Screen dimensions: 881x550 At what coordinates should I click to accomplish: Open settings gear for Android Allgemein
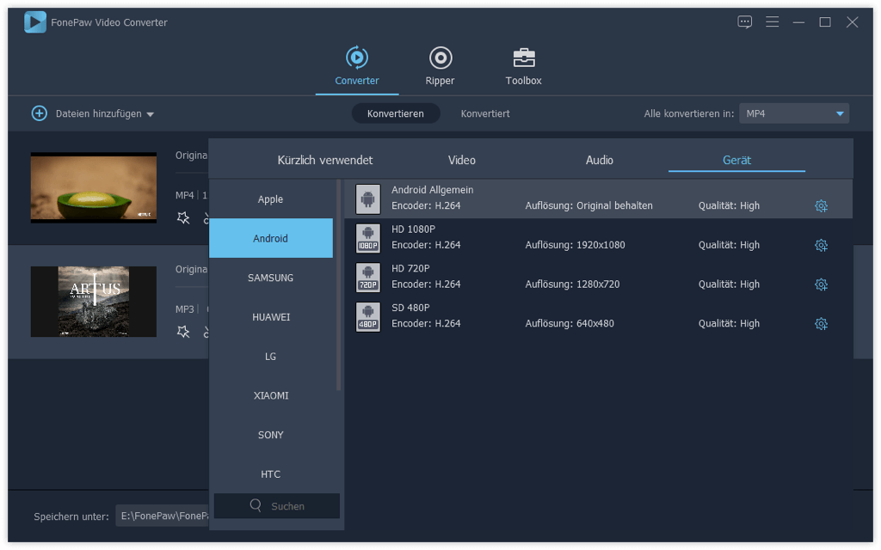tap(821, 206)
